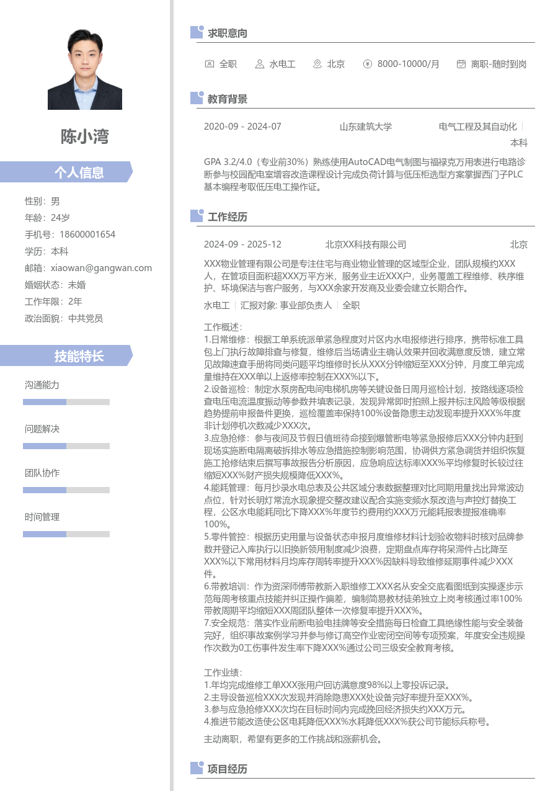The height and width of the screenshot is (791, 558).
Task: Click the 时间管理 skill label
Action: [x=42, y=517]
